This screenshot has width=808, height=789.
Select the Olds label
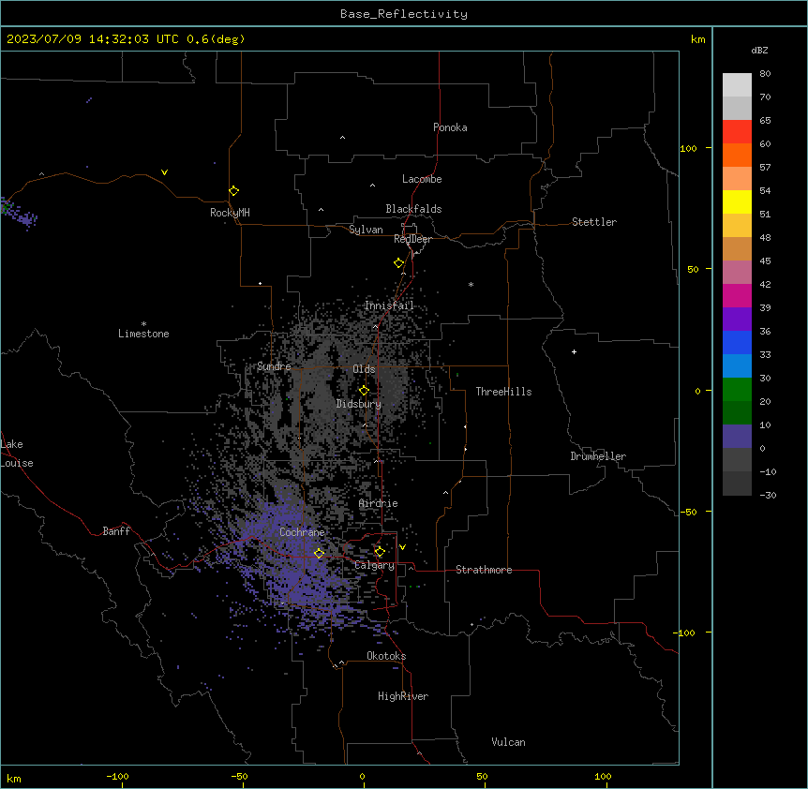click(364, 369)
